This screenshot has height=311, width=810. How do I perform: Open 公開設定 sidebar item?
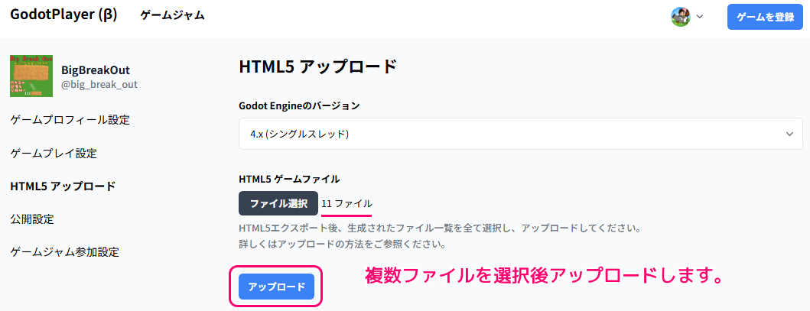[x=31, y=219]
